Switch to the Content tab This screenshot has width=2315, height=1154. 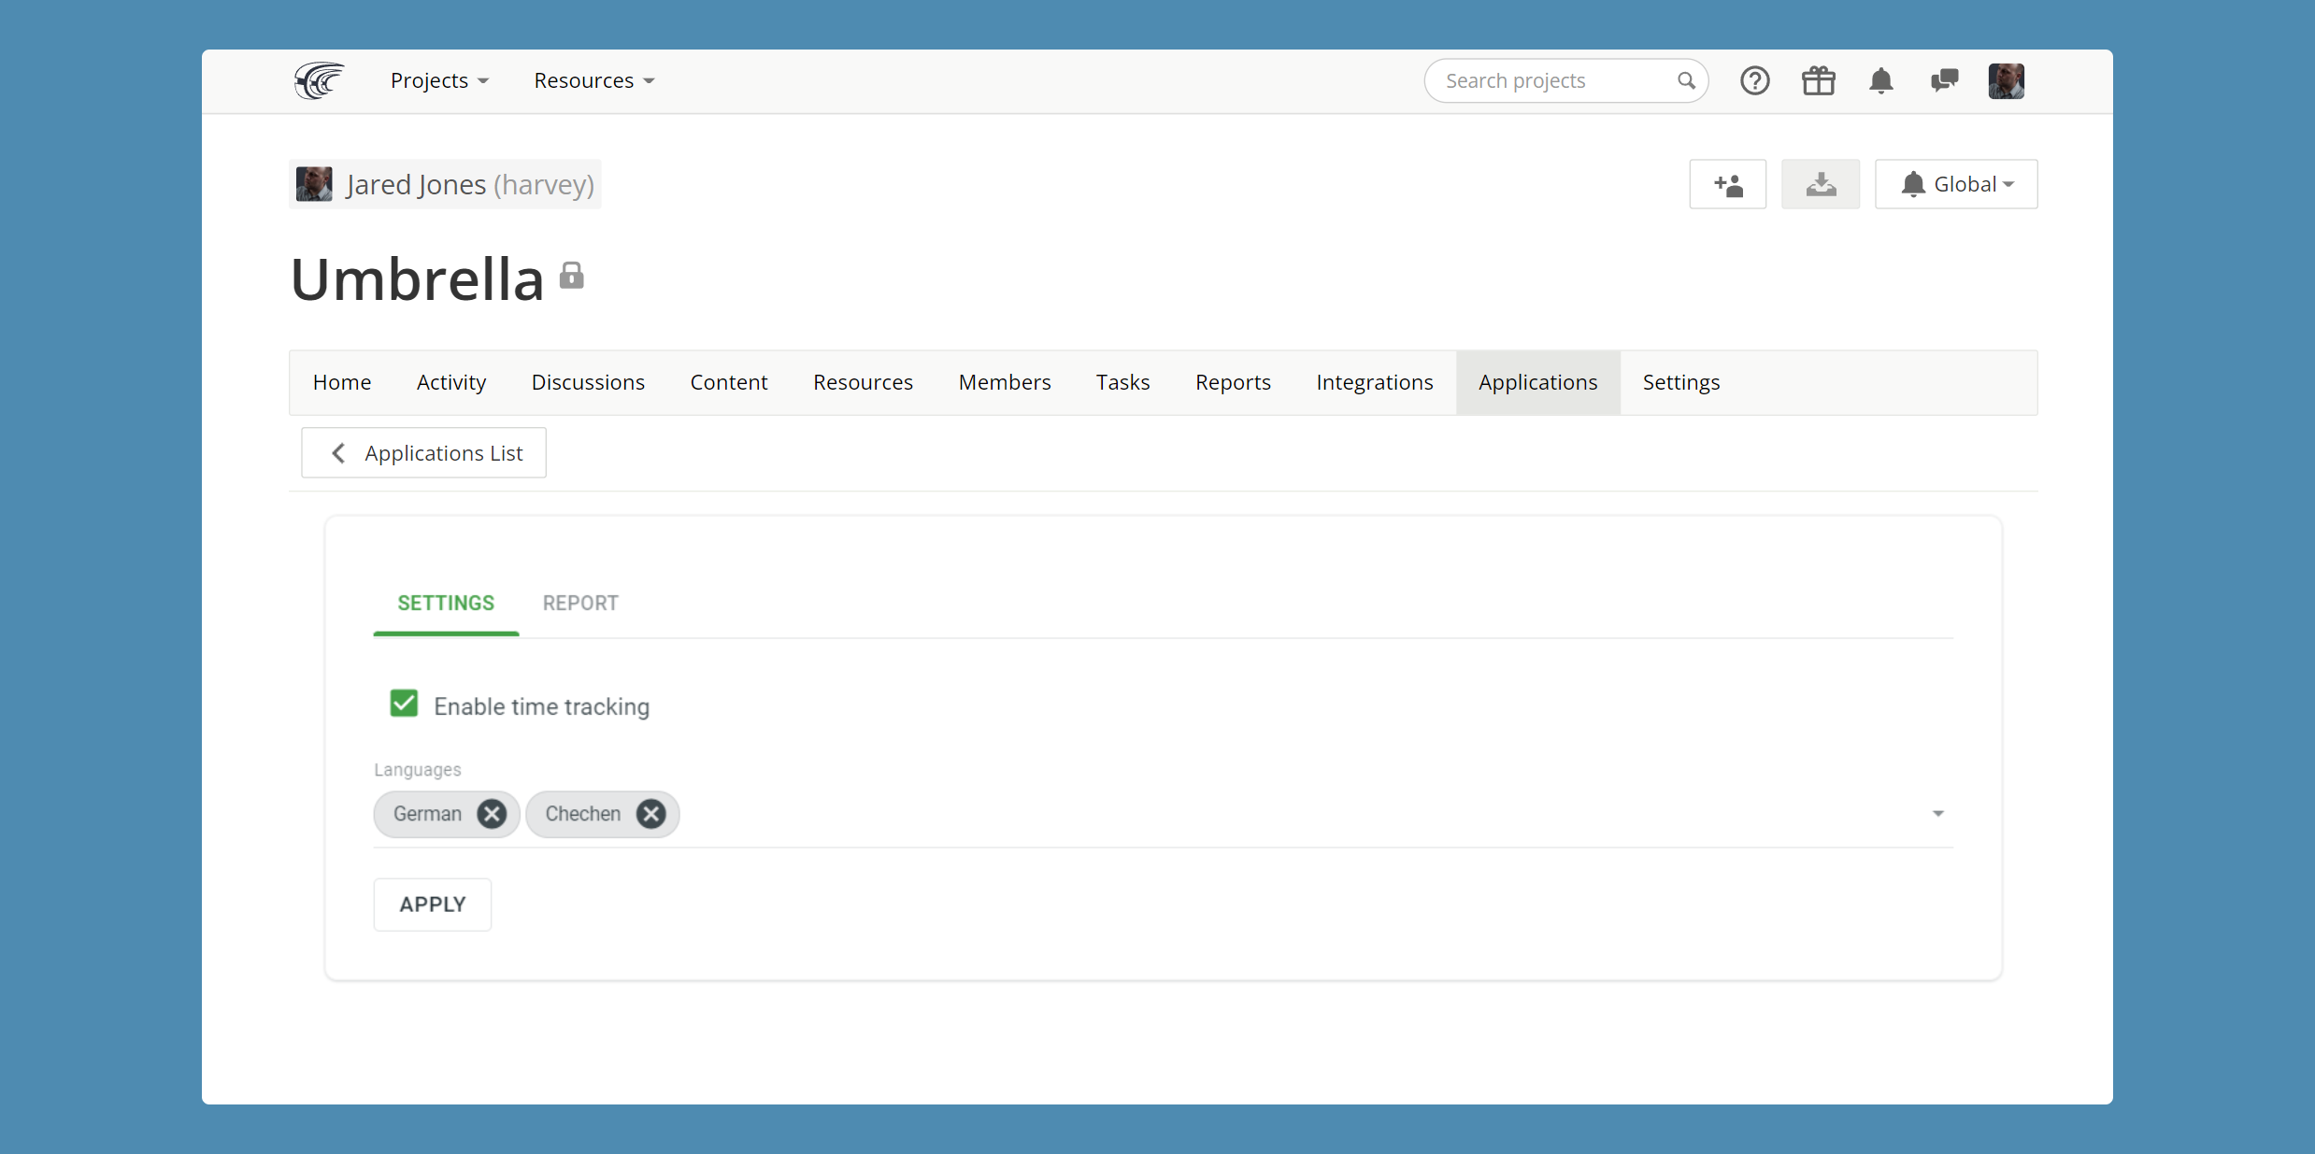[x=729, y=382]
